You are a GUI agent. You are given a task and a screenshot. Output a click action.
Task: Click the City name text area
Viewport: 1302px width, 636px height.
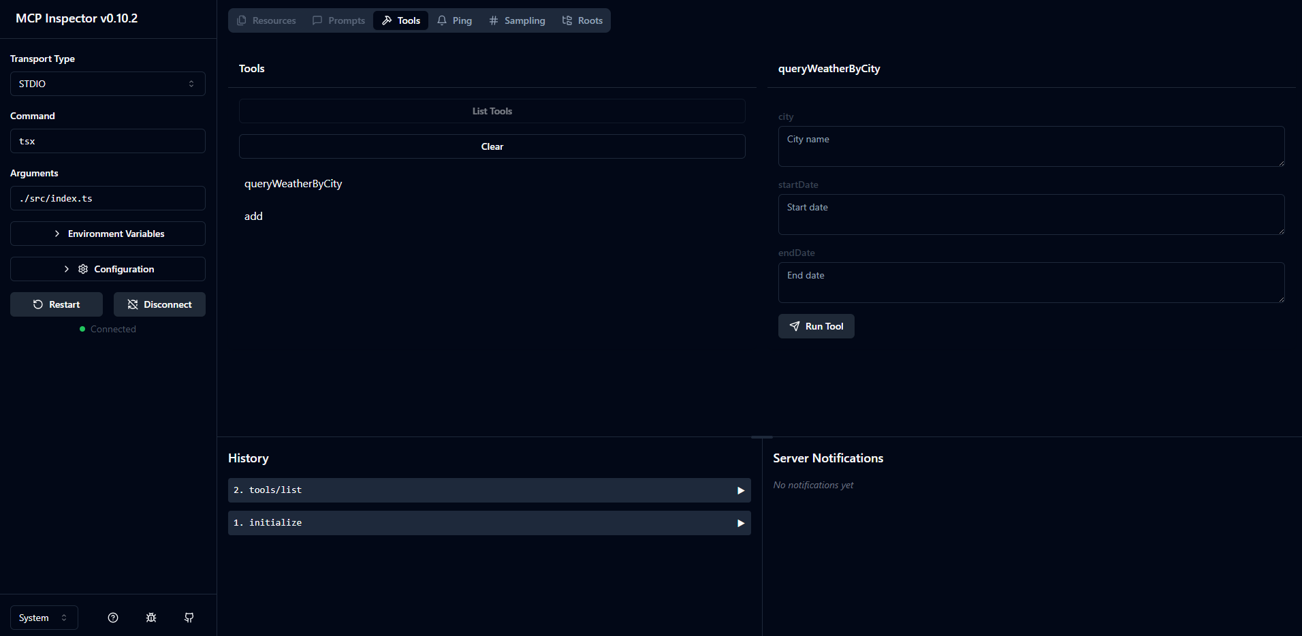coord(1032,146)
